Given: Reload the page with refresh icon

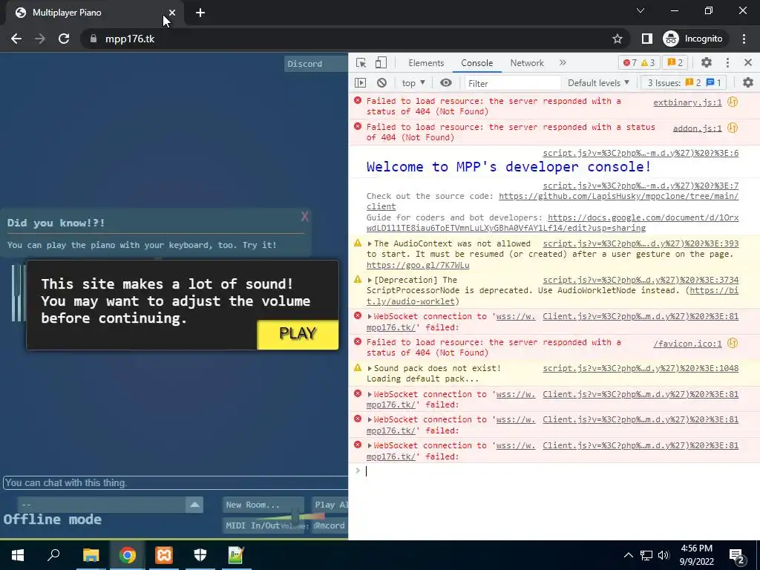Looking at the screenshot, I should click(x=64, y=39).
